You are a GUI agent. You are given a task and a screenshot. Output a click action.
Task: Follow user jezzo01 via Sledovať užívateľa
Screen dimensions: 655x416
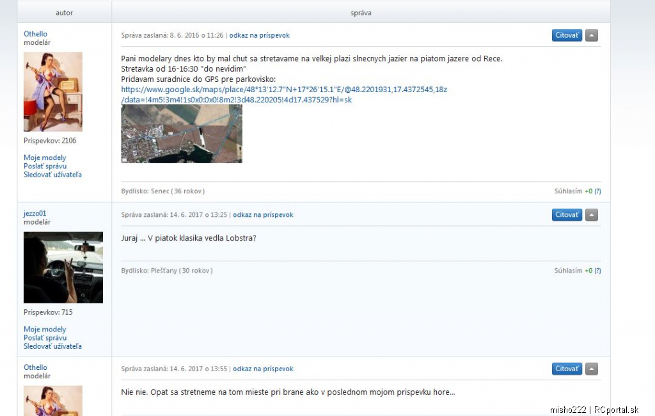52,346
